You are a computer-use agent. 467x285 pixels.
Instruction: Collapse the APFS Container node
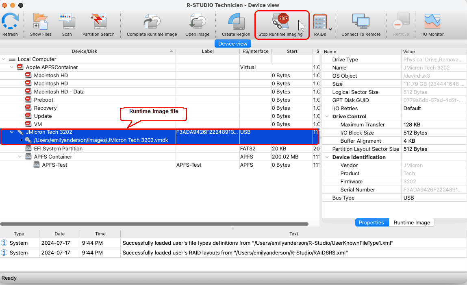pos(20,157)
